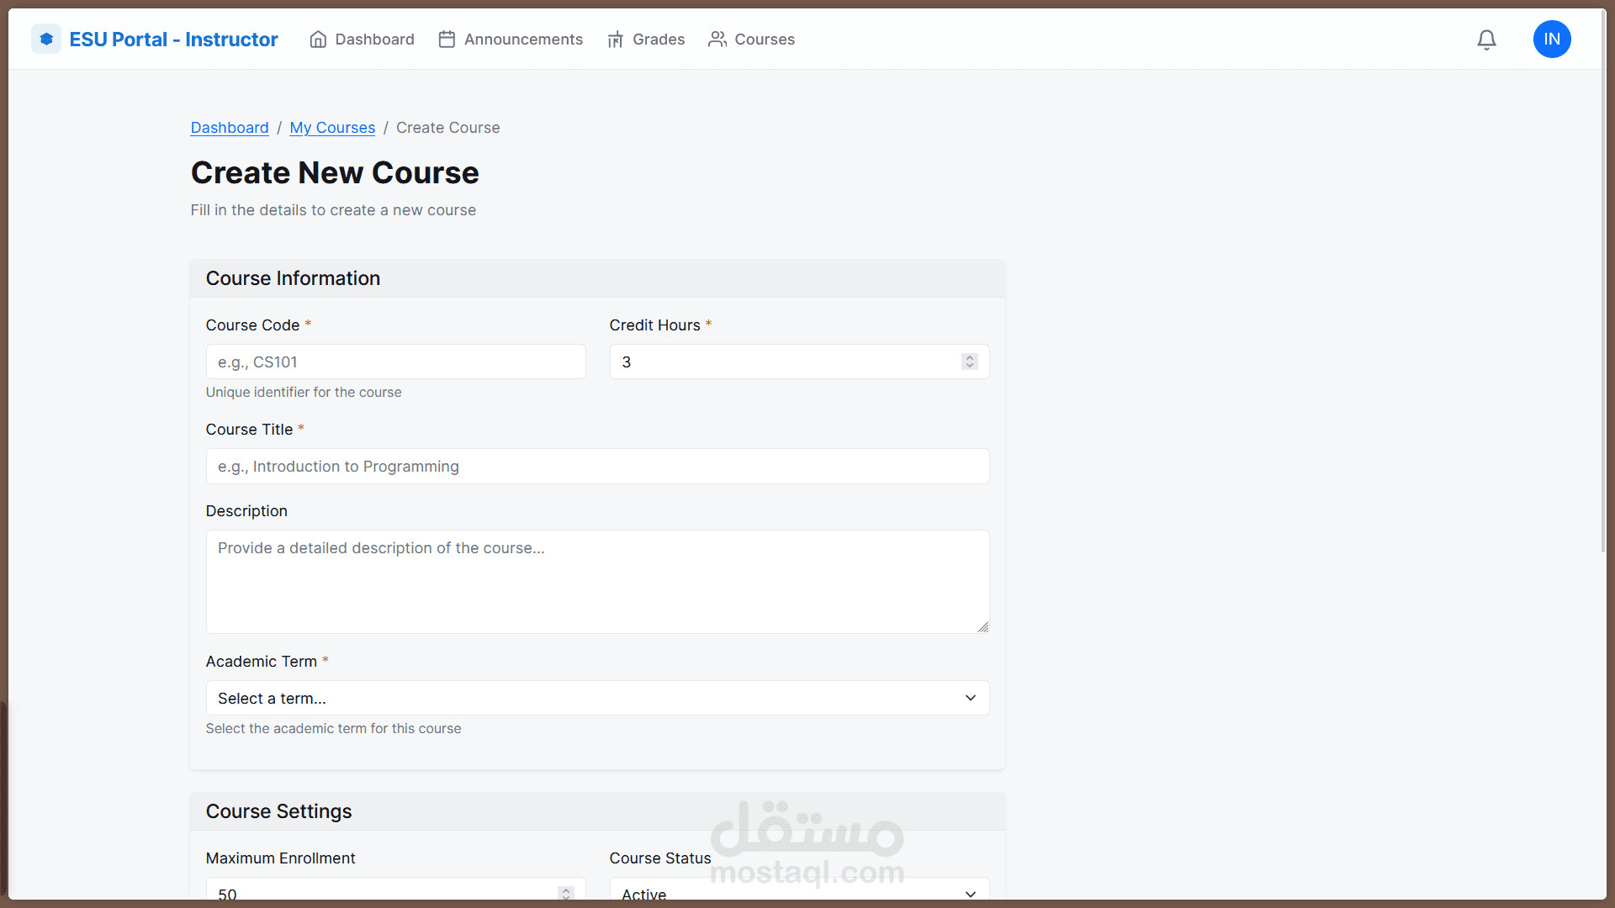
Task: Follow the My Courses breadcrumb link
Action: point(332,128)
